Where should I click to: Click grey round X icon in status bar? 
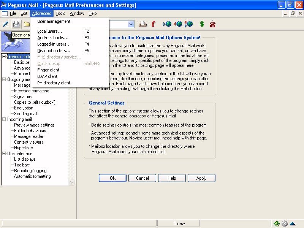pos(285,224)
